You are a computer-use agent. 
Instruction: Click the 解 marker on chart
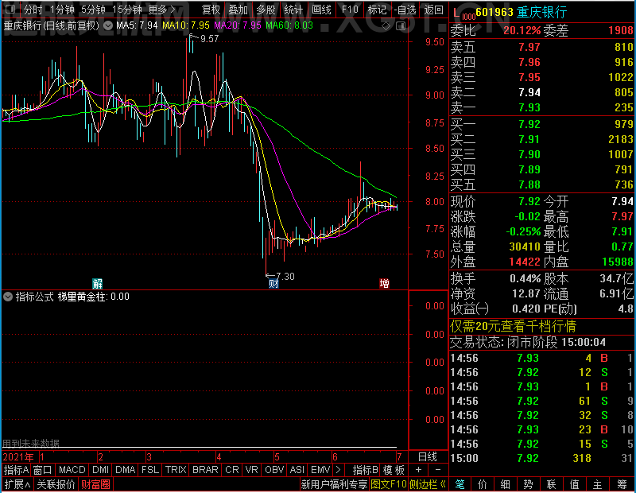(97, 283)
